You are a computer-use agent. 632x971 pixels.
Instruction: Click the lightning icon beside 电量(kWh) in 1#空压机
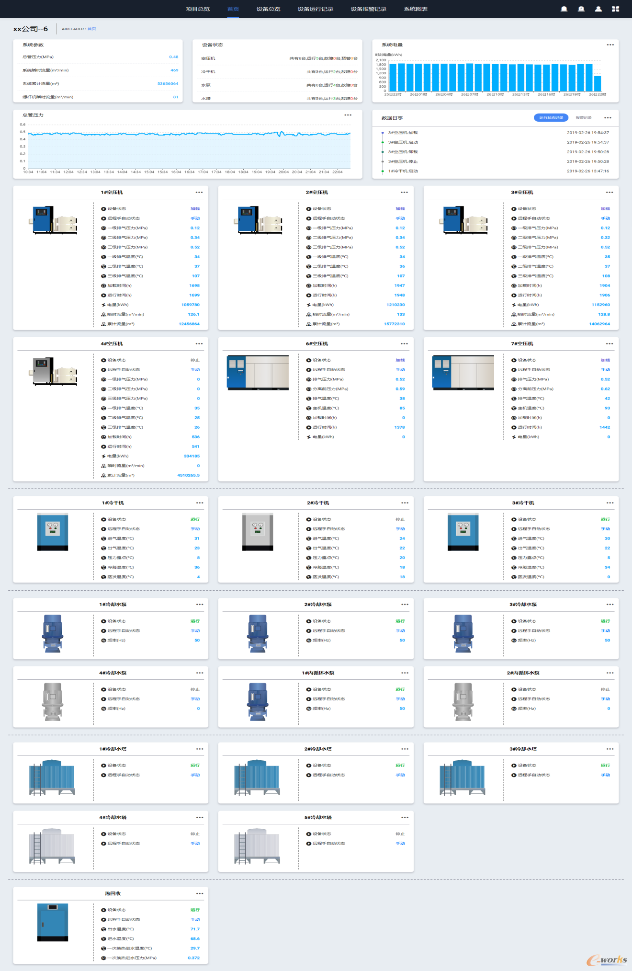103,305
